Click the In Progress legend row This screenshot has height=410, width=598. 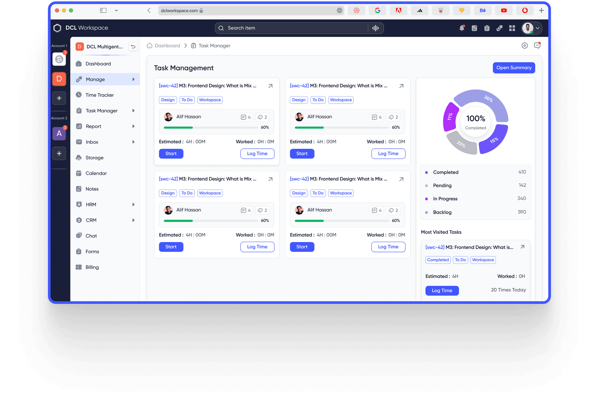pos(475,199)
